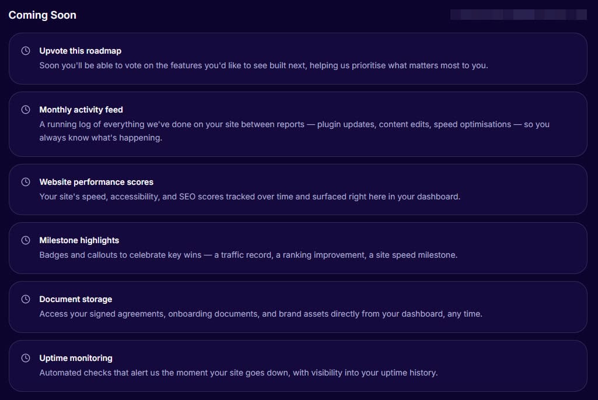Click the clock icon beside Milestone highlights
598x400 pixels.
coord(26,240)
